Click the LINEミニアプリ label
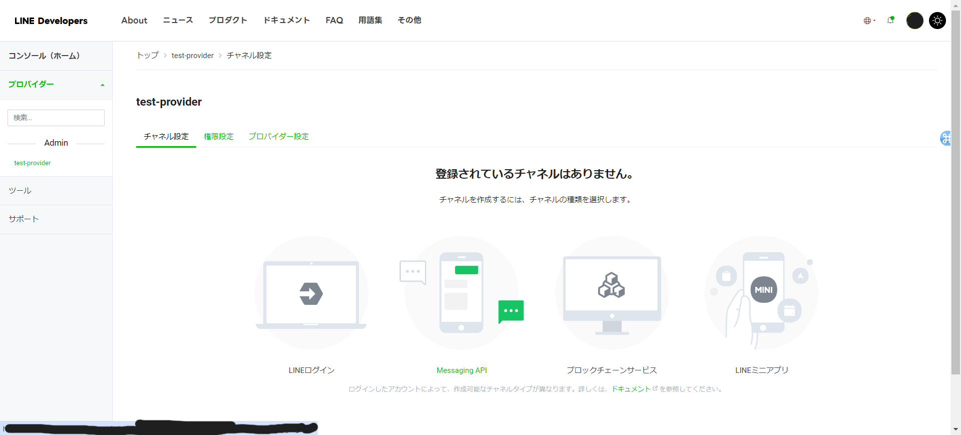This screenshot has width=961, height=435. (762, 370)
